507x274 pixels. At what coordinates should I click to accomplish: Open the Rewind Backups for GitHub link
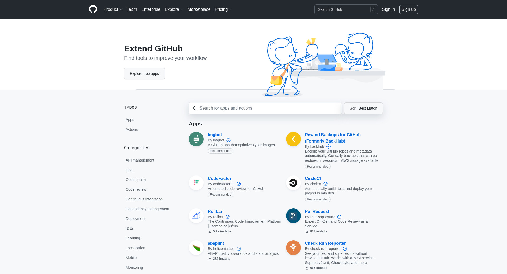333,138
